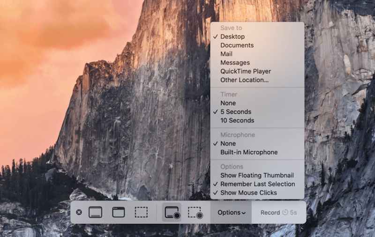Uncheck Show Mouse Clicks option
The width and height of the screenshot is (375, 237).
point(248,193)
